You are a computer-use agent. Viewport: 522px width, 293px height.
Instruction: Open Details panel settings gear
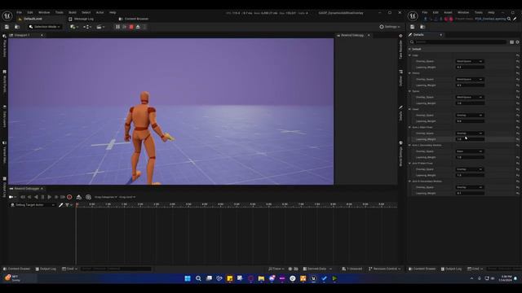(517, 42)
